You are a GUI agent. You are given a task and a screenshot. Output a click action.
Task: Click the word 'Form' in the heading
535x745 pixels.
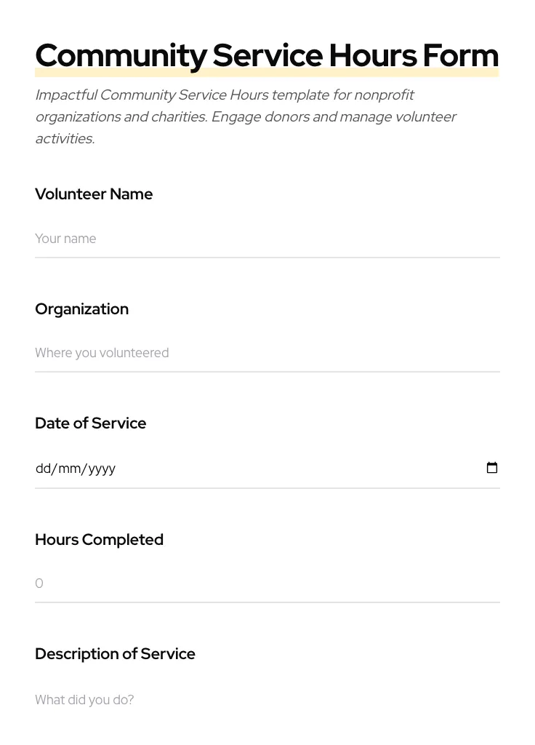tap(460, 56)
